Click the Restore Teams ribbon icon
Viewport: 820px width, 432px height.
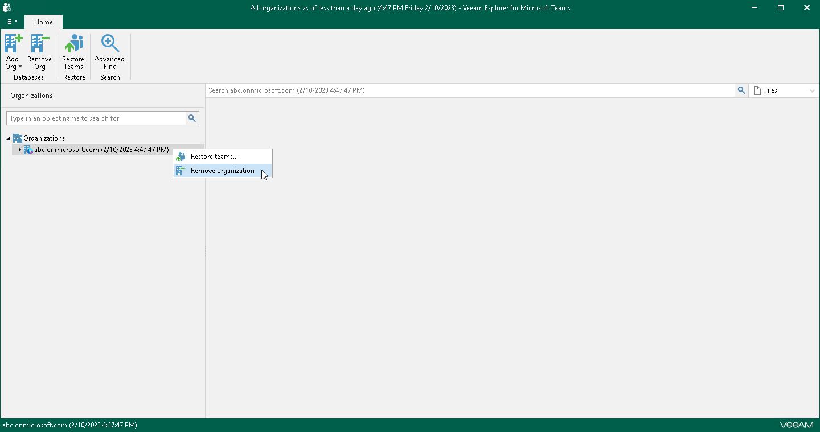coord(73,44)
